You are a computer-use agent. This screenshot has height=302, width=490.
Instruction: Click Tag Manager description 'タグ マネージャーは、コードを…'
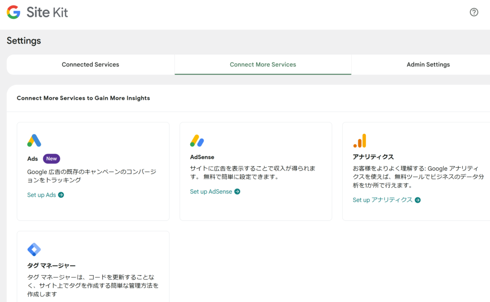tap(93, 285)
